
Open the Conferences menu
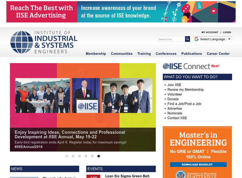(x=166, y=54)
